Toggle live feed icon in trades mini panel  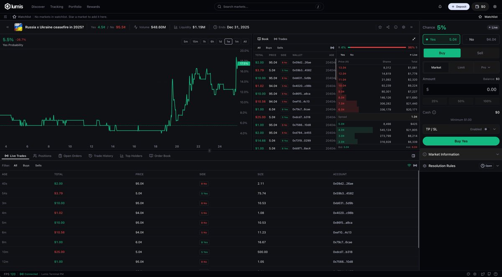pos(332,48)
